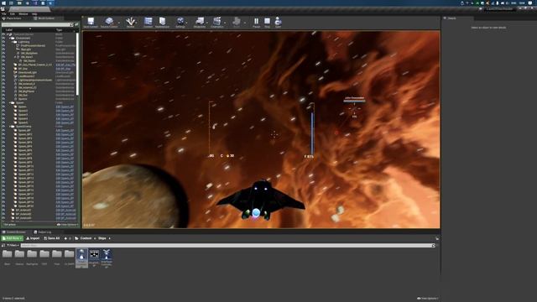The height and width of the screenshot is (302, 537).
Task: Switch to the Place Actors tab
Action: [13, 18]
